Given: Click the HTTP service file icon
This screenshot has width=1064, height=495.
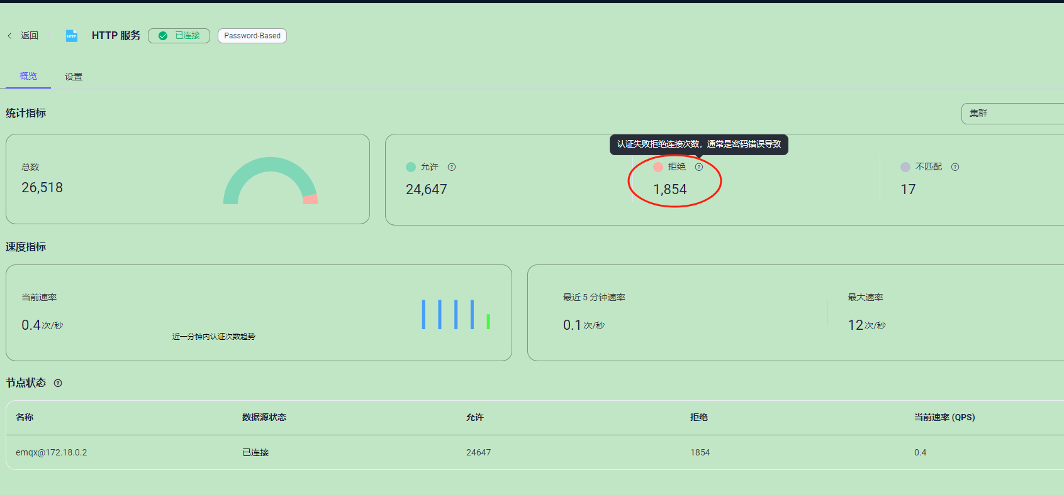Looking at the screenshot, I should pos(72,36).
